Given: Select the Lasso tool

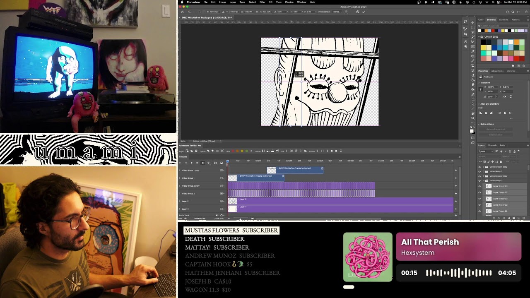Looking at the screenshot, I should [x=473, y=32].
